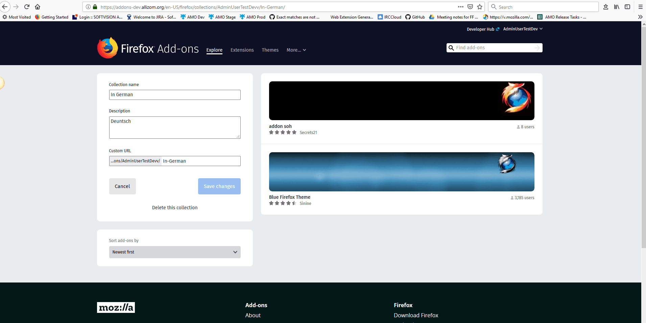Go back with the browser back arrow
Screen dimensions: 646x323
[x=5, y=7]
